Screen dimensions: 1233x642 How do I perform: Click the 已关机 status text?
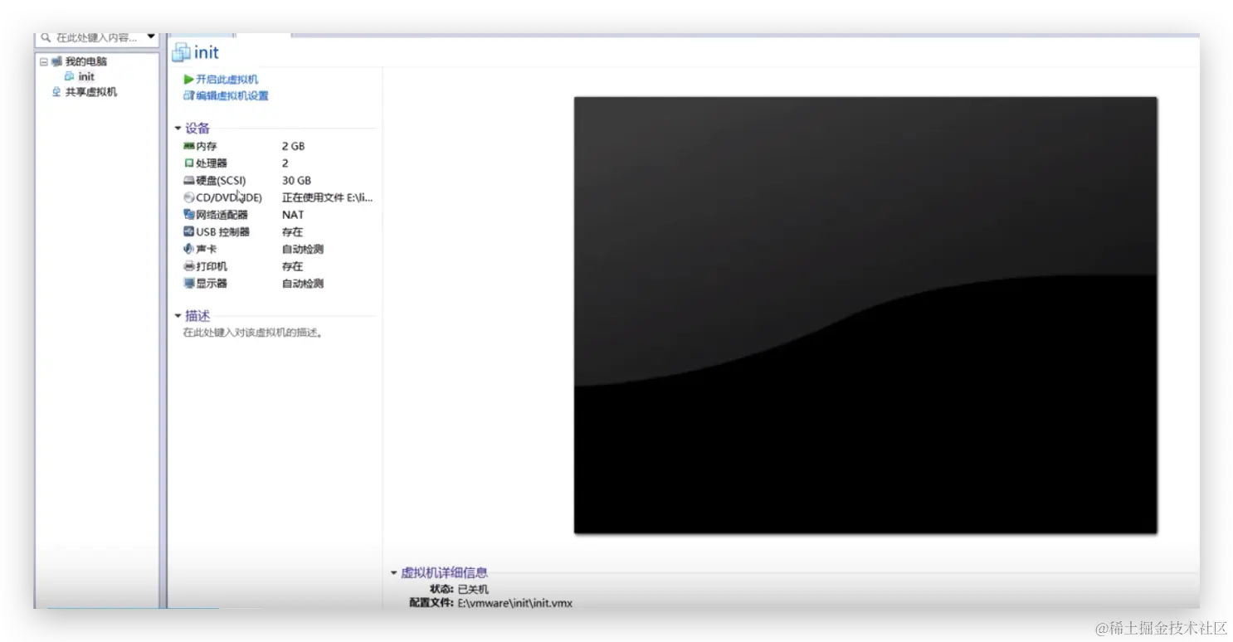tap(473, 589)
